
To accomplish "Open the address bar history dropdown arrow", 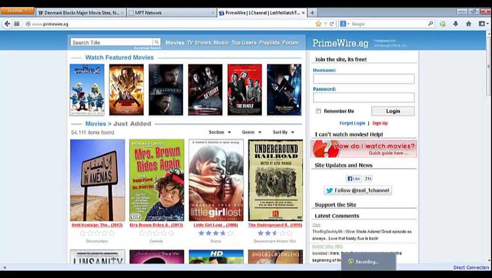I will click(x=325, y=24).
